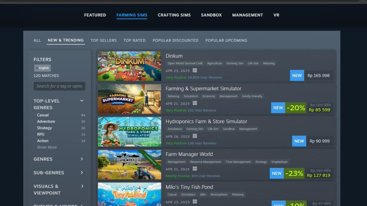Click Dinkum's Life Sim tag
The height and width of the screenshot is (206, 367).
click(x=253, y=63)
